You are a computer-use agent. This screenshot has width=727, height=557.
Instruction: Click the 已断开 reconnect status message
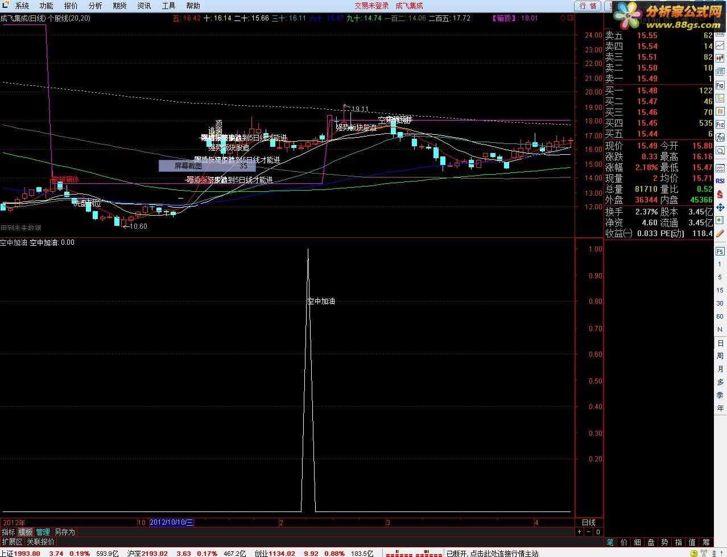[492, 553]
